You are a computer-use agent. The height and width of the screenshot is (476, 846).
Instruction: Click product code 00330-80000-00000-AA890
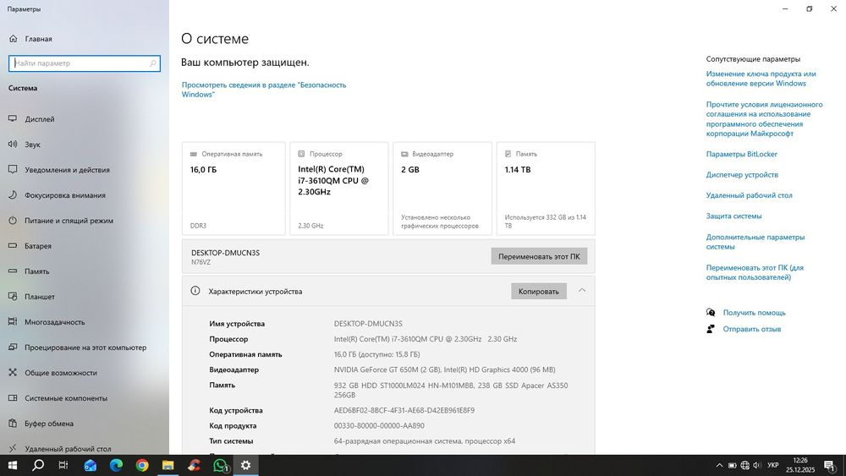(x=379, y=425)
